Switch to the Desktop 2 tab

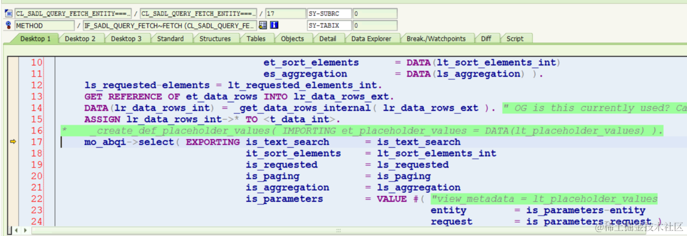pos(80,39)
